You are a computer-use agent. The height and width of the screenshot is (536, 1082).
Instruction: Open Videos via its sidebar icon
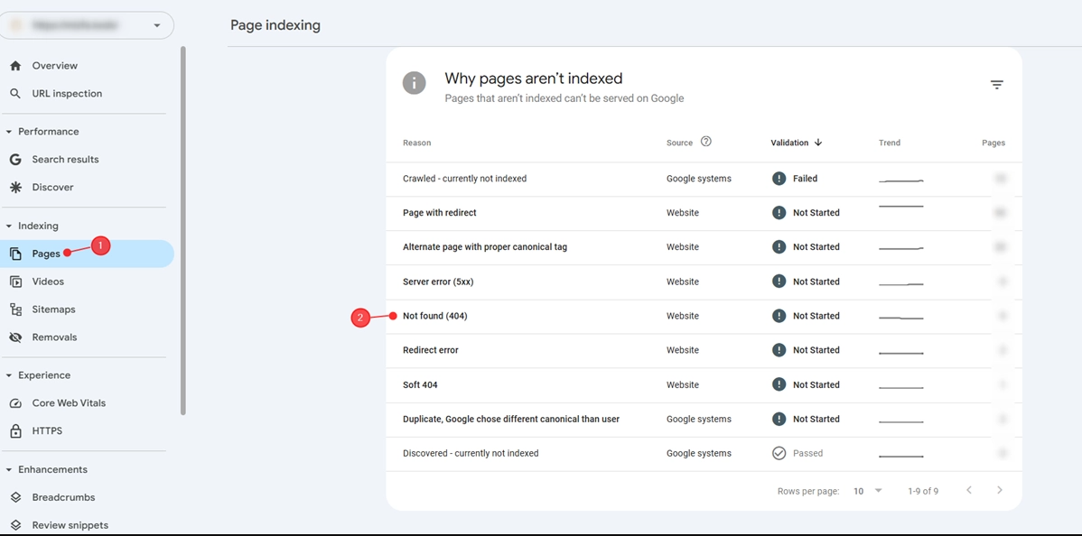pyautogui.click(x=15, y=282)
